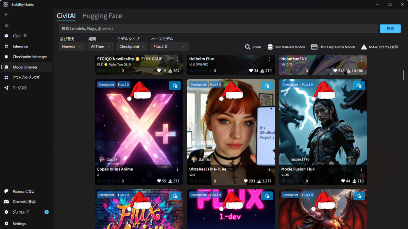Toggle Hide Installed Models
Viewport: 408px width, 229px height.
[x=286, y=47]
